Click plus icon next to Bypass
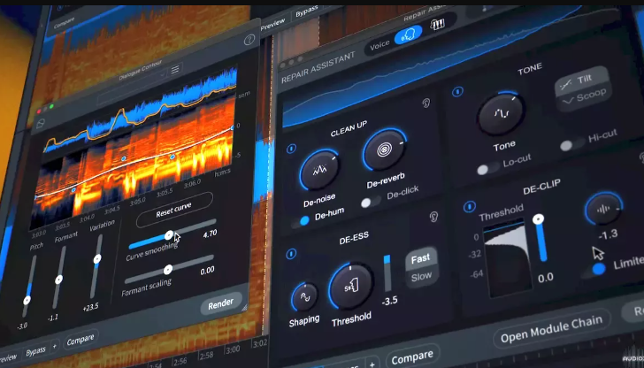Image resolution: width=644 pixels, height=368 pixels. click(54, 347)
